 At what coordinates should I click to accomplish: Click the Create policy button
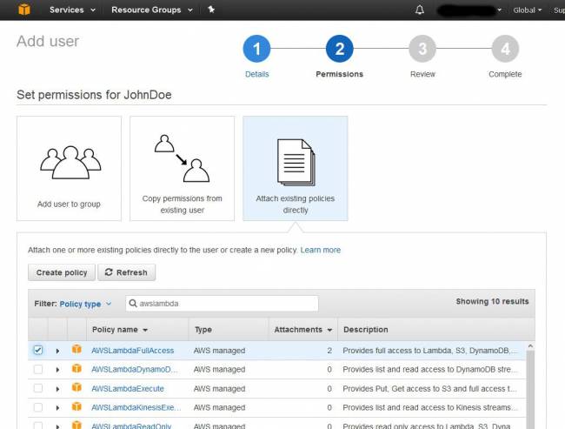pos(62,272)
